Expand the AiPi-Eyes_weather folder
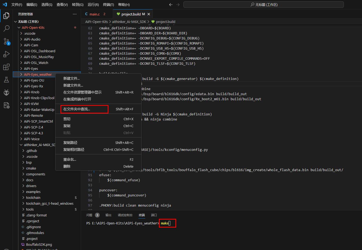 [x=21, y=74]
